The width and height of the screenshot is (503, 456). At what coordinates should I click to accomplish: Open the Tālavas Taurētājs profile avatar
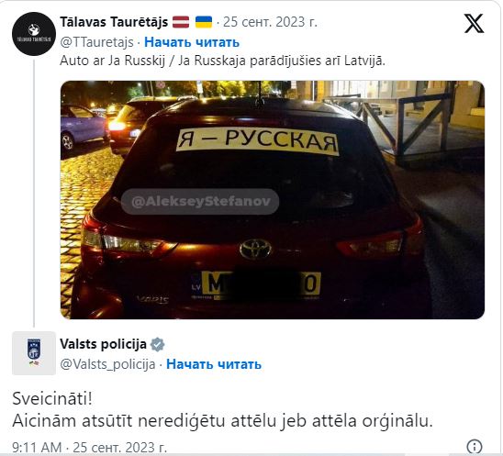coord(34,34)
